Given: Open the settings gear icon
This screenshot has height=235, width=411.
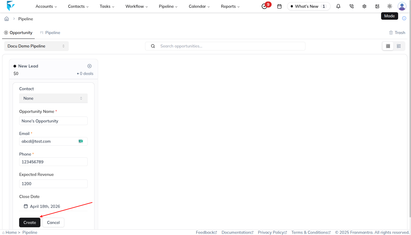Looking at the screenshot, I should pos(364,6).
